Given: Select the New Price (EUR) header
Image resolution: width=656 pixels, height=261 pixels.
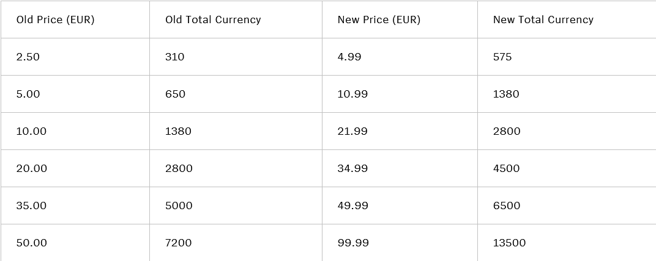Looking at the screenshot, I should coord(379,20).
